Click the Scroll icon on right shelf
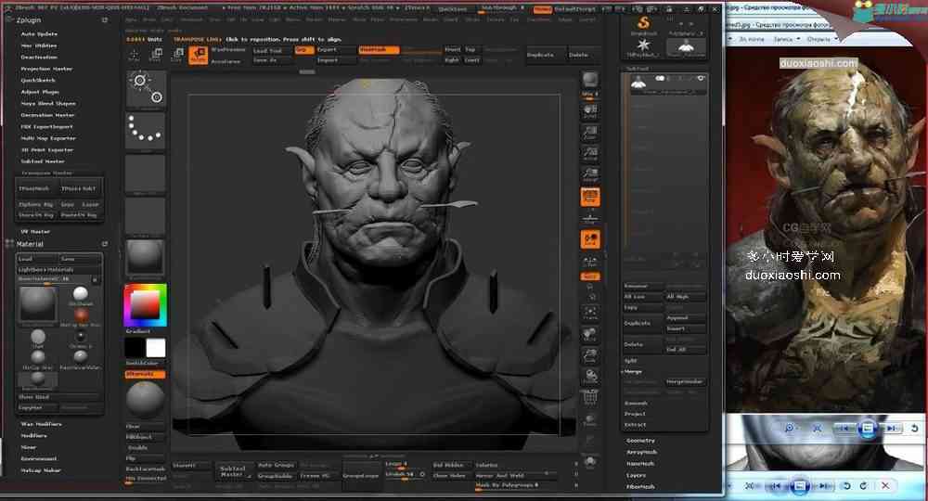 coord(590,111)
